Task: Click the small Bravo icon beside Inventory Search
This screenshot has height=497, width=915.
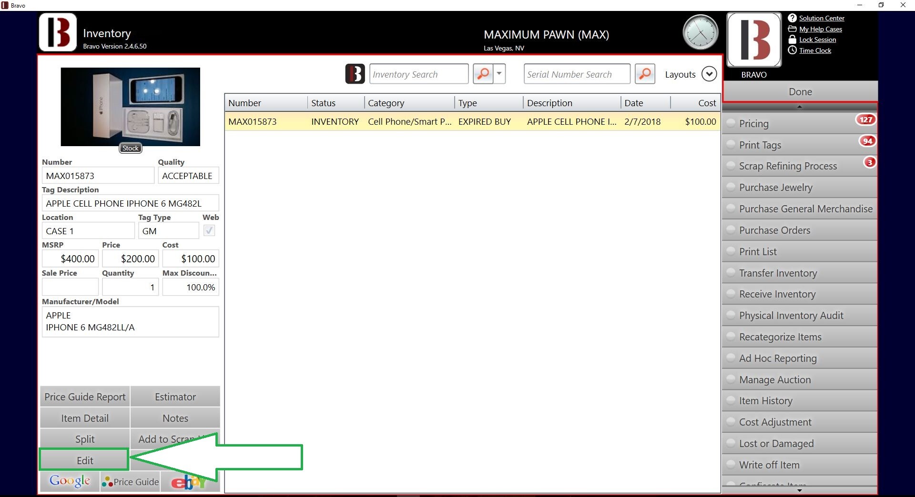Action: click(x=355, y=74)
